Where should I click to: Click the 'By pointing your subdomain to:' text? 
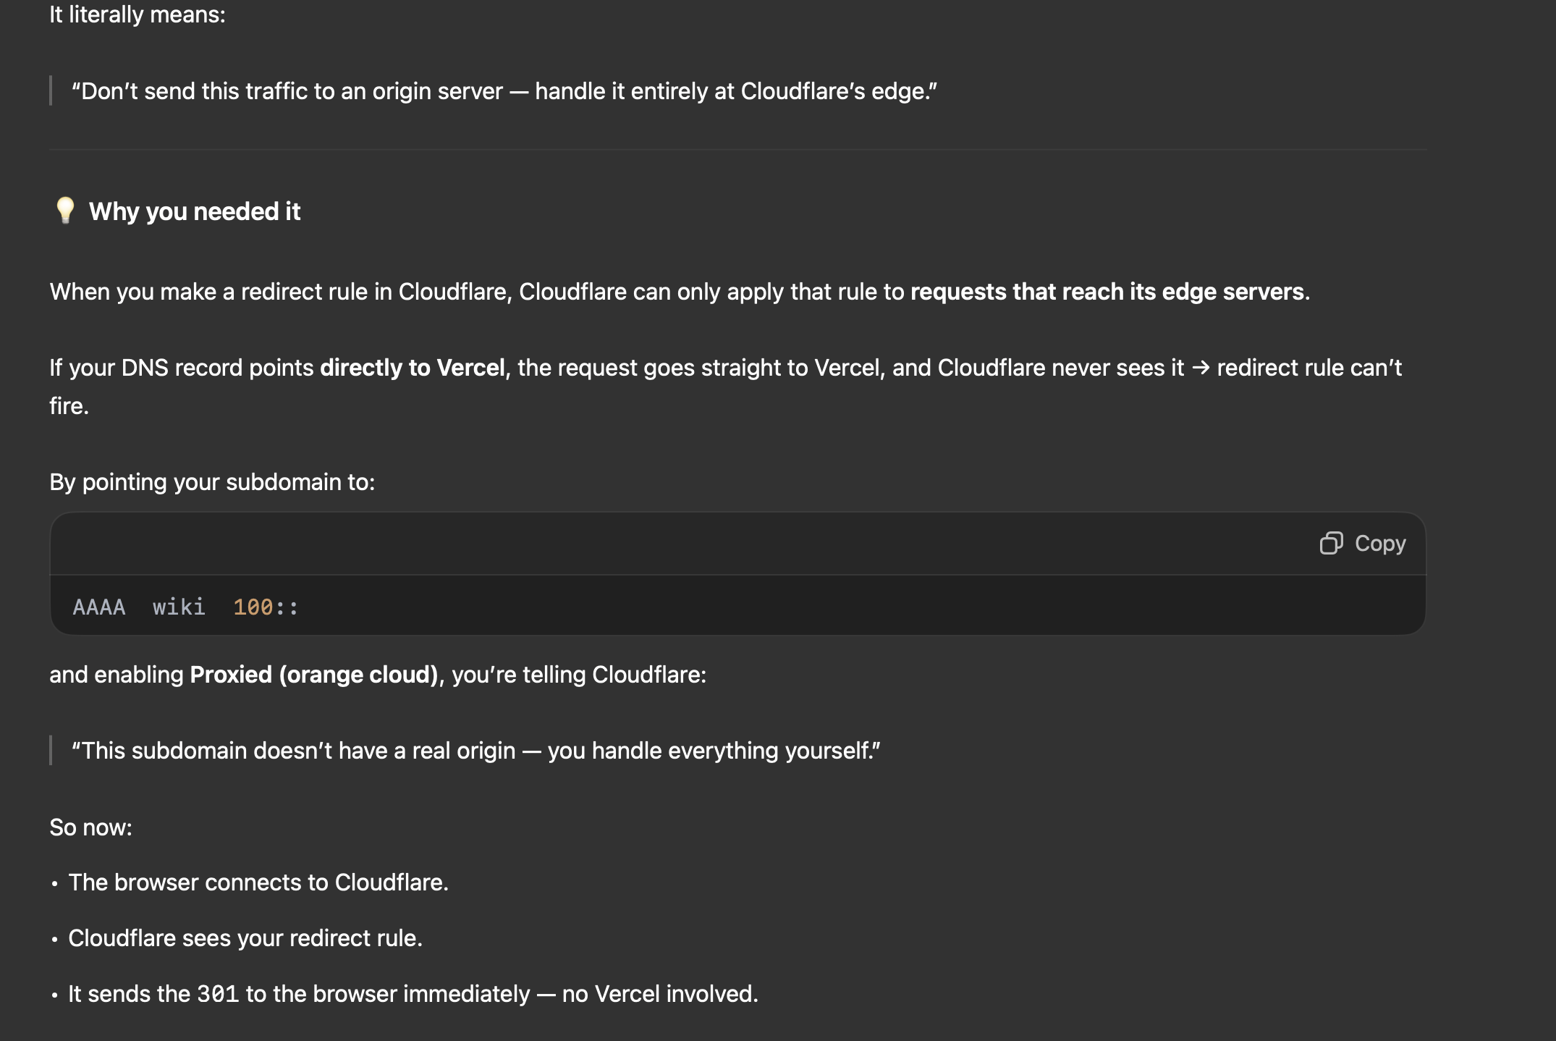tap(212, 482)
